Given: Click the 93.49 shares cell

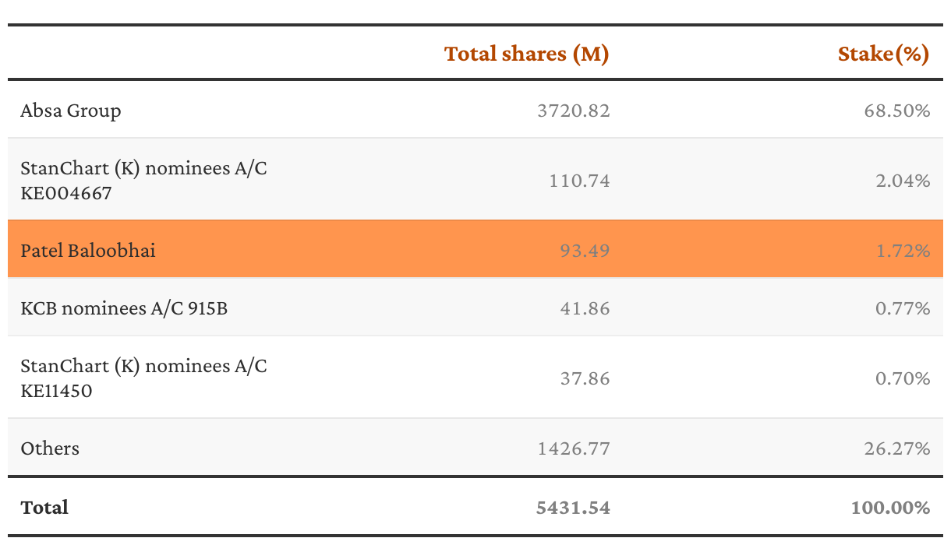Looking at the screenshot, I should (585, 251).
